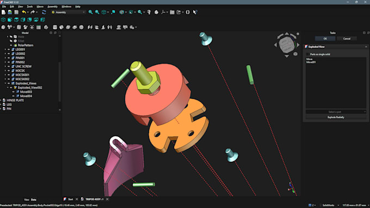The height and width of the screenshot is (208, 370).
Task: Click the Fit selection zoom icon
Action: pyautogui.click(x=97, y=12)
